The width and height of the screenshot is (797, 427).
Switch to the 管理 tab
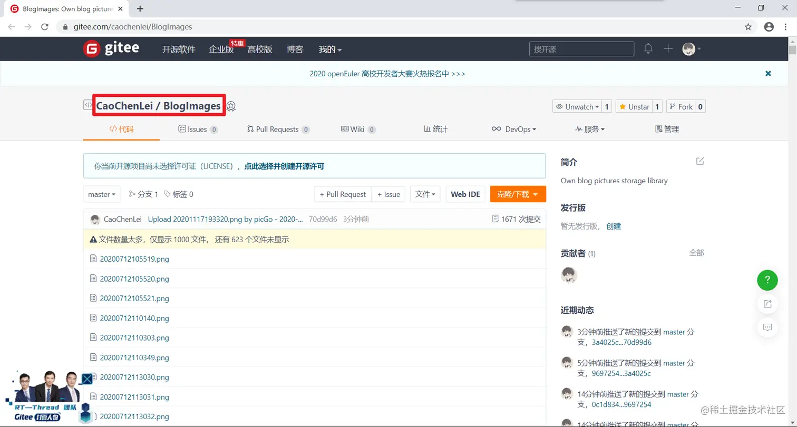pos(667,129)
